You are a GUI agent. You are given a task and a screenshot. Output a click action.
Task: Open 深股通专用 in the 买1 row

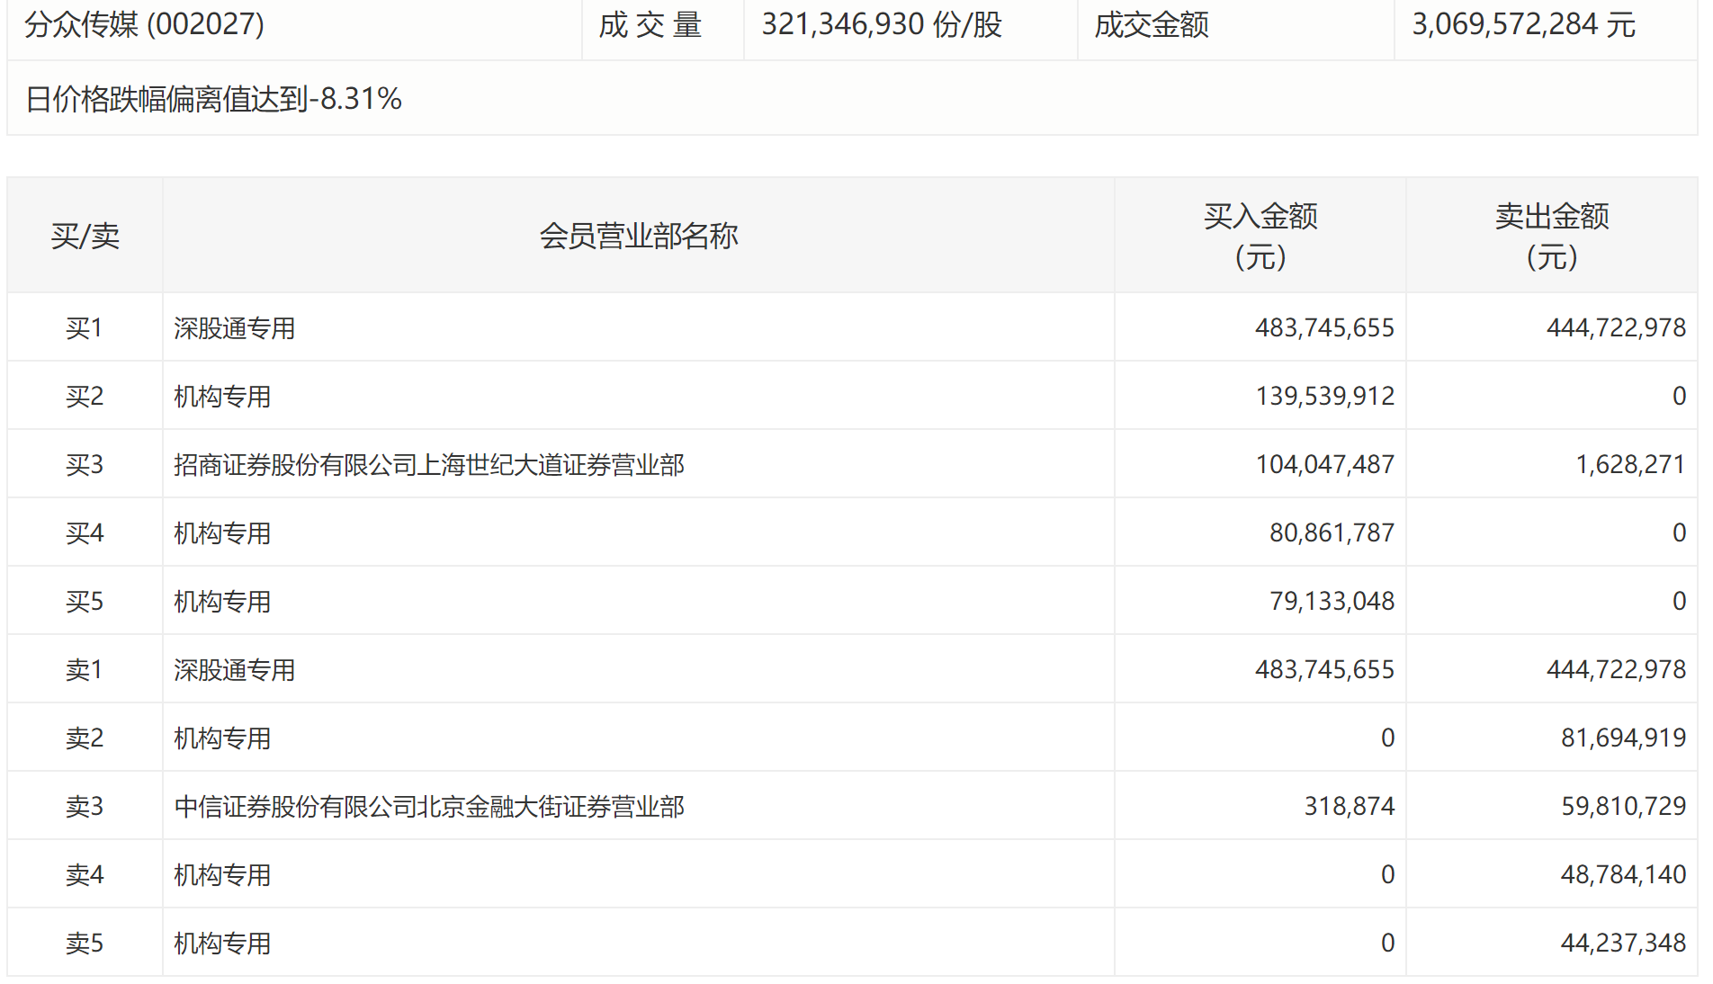click(x=234, y=328)
